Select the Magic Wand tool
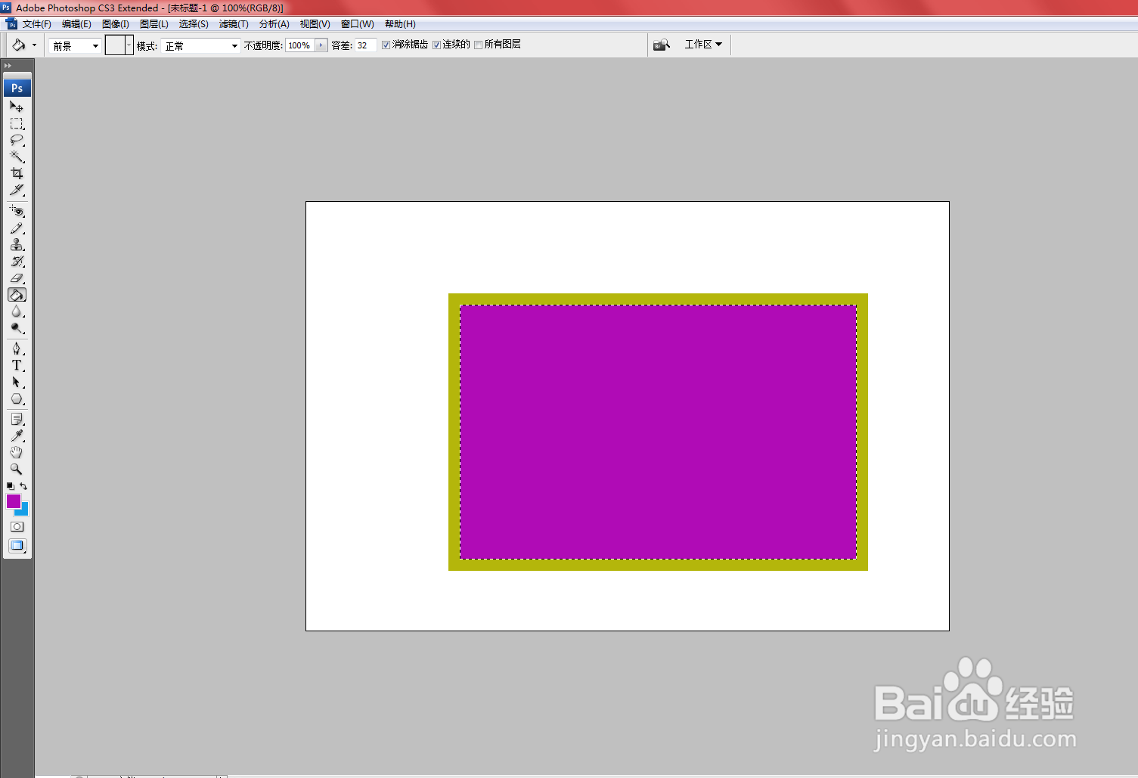The width and height of the screenshot is (1138, 778). pos(17,157)
